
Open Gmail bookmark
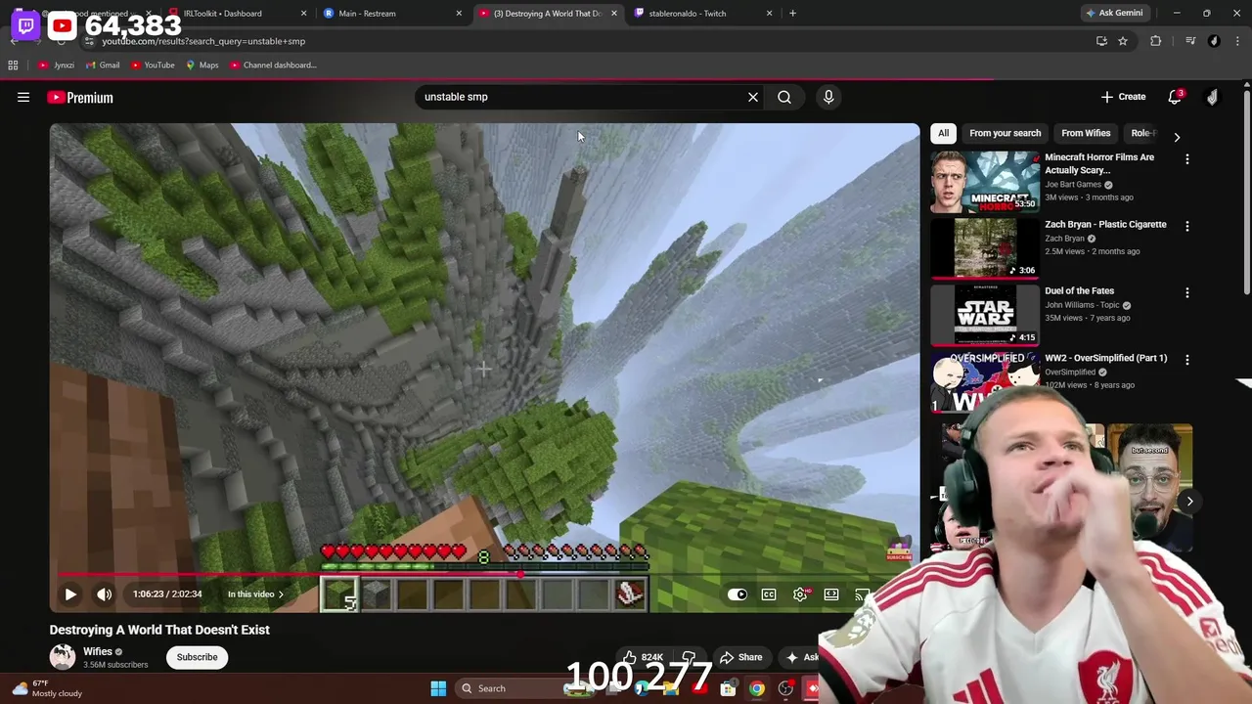click(x=103, y=66)
